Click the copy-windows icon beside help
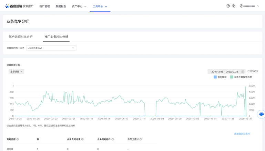This screenshot has height=151, width=265. pos(234,6)
